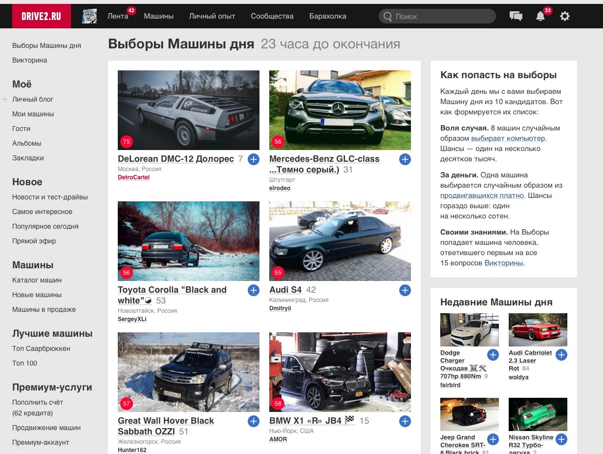Open the Audi S4 photo
This screenshot has height=454, width=603.
click(x=340, y=241)
